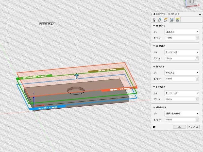Open the 送り高さ 'から' dropdown showing トップ高さ
Viewport: 203px width, 152px height.
(x=182, y=73)
